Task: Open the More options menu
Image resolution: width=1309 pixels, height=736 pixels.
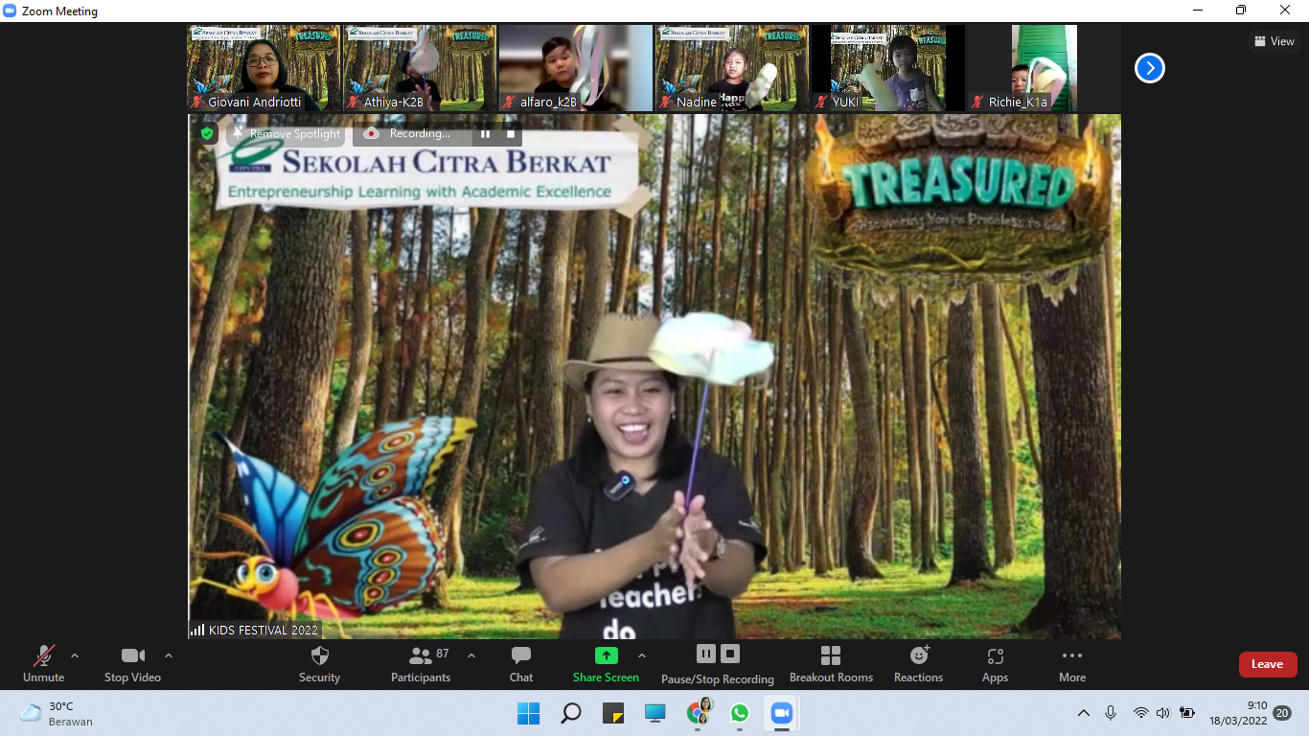Action: 1071,663
